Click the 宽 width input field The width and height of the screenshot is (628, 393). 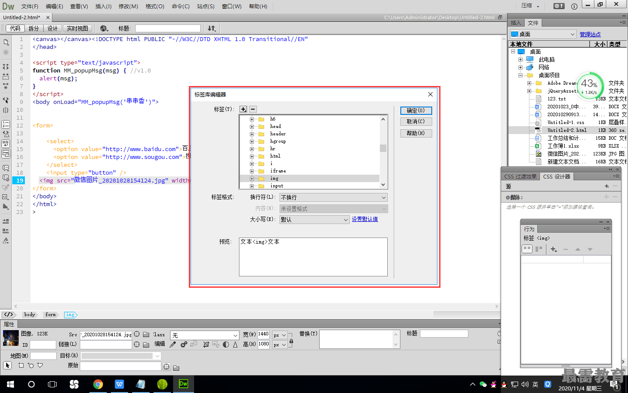(x=263, y=334)
